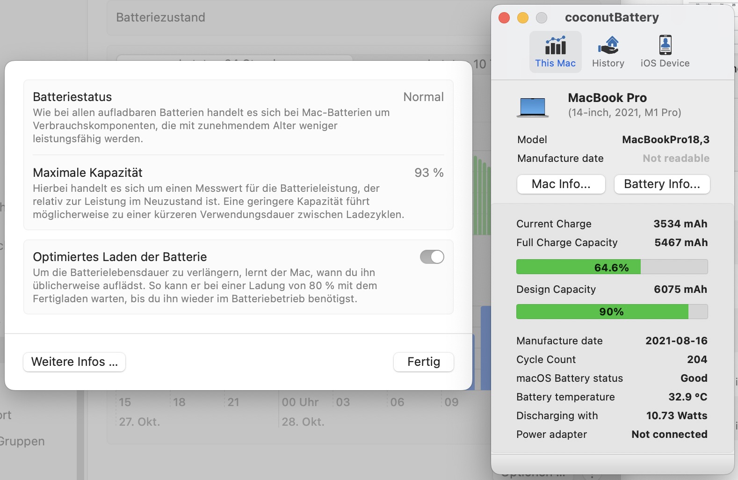
Task: Click the 32.9 °C battery temperature value
Action: pyautogui.click(x=687, y=397)
